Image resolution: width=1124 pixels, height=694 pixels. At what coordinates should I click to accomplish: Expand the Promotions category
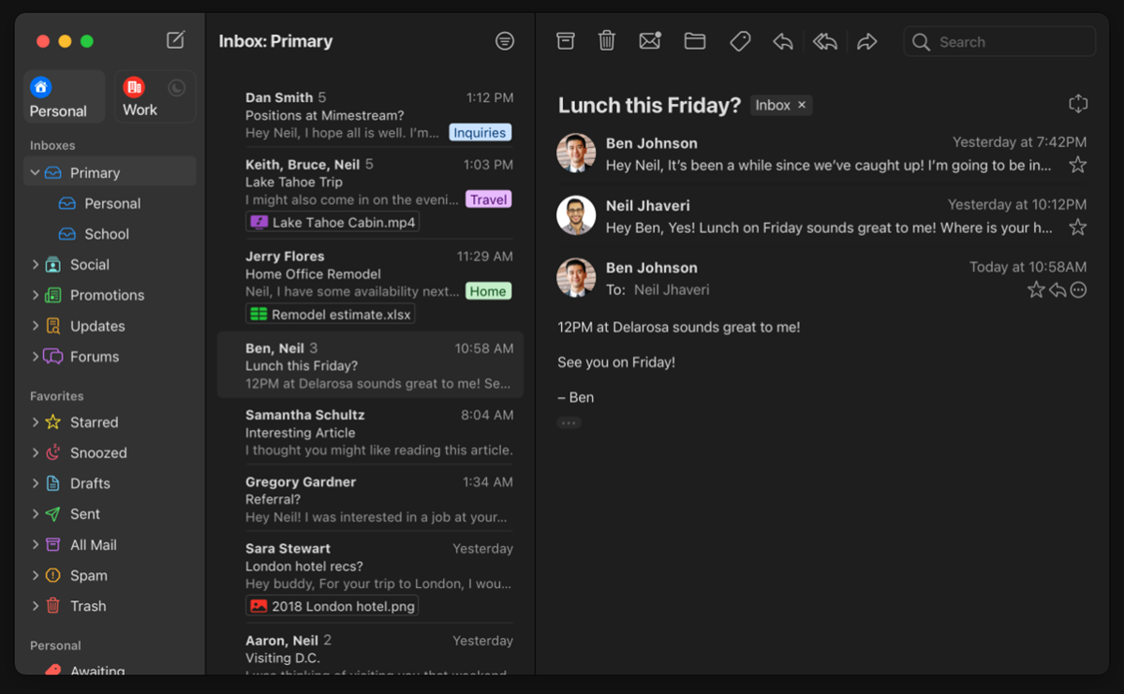[36, 295]
